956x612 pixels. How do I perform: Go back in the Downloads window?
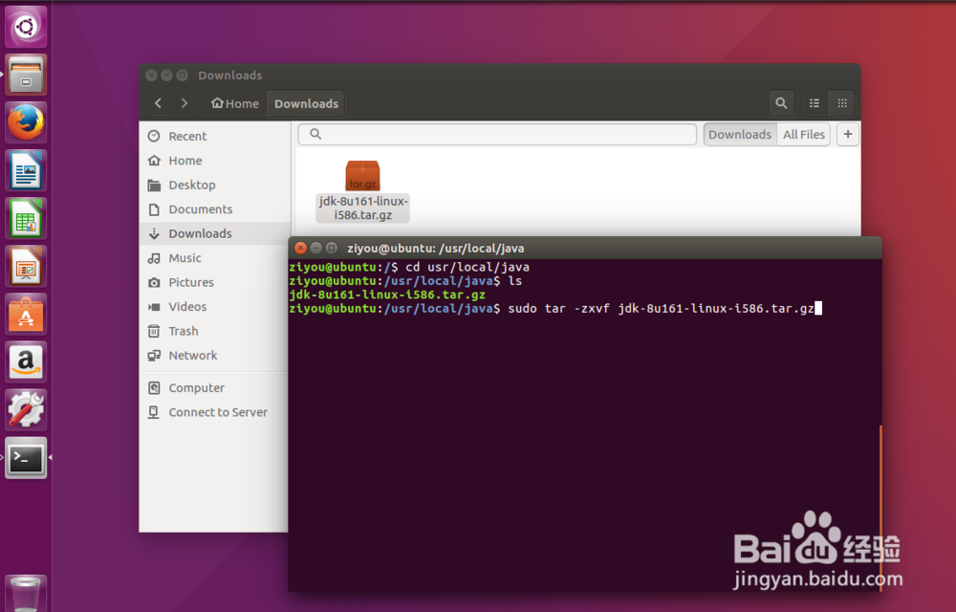[x=159, y=103]
